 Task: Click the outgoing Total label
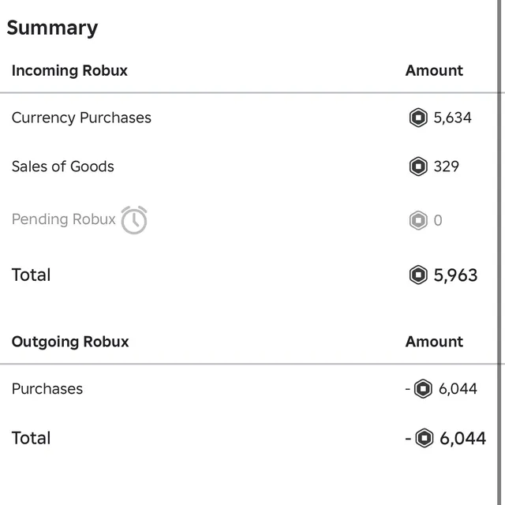pyautogui.click(x=31, y=438)
